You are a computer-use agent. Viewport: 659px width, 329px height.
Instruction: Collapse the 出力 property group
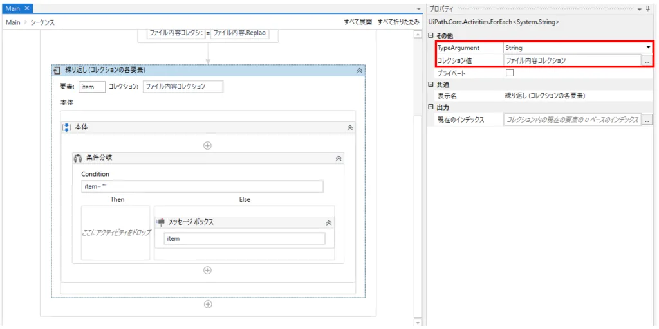430,107
